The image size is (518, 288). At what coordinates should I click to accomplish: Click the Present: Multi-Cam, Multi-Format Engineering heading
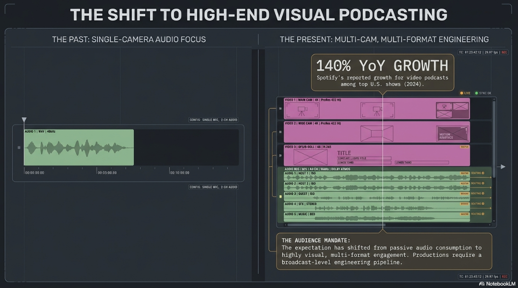[384, 40]
